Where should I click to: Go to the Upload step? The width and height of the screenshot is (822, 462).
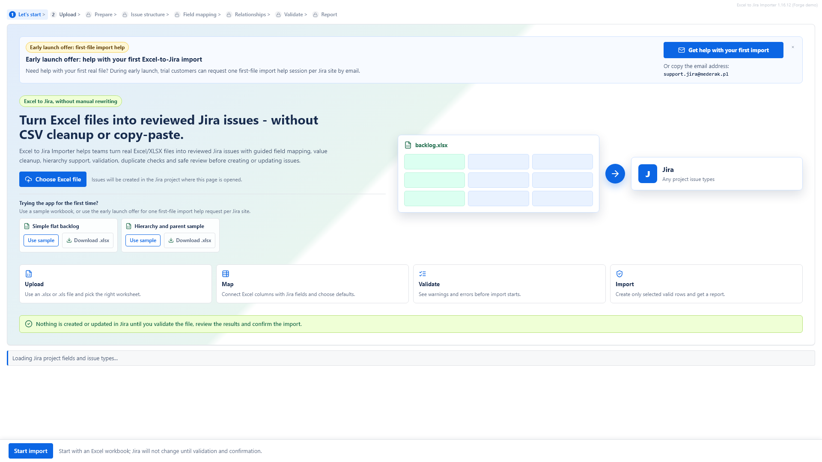[66, 15]
